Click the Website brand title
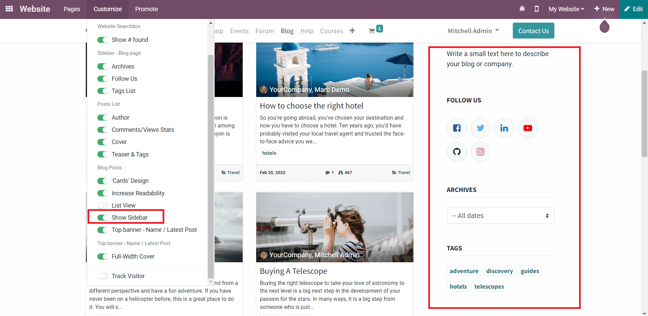The width and height of the screenshot is (648, 316). 35,9
